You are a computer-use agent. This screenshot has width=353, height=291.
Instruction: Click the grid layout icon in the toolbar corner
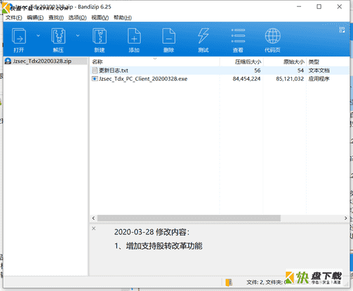342,30
